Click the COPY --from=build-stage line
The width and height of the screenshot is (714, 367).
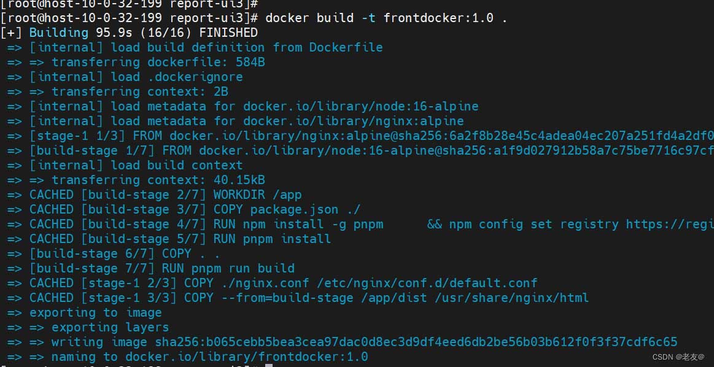tap(298, 298)
